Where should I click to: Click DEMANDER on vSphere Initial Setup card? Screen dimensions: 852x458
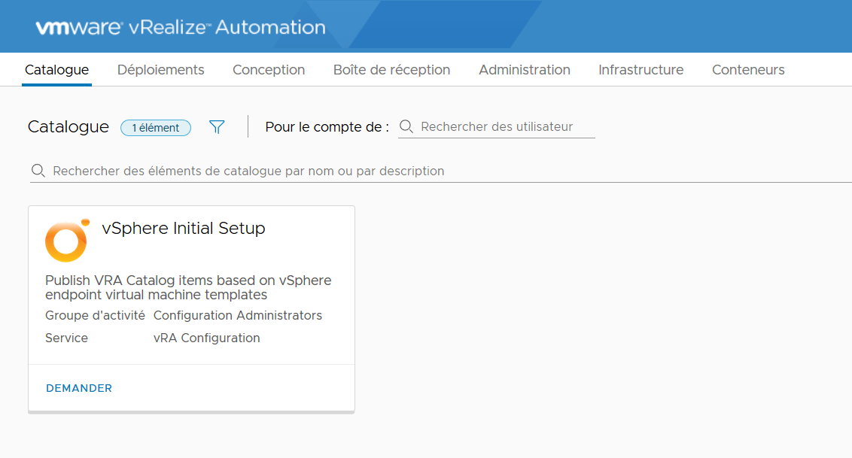pyautogui.click(x=79, y=388)
